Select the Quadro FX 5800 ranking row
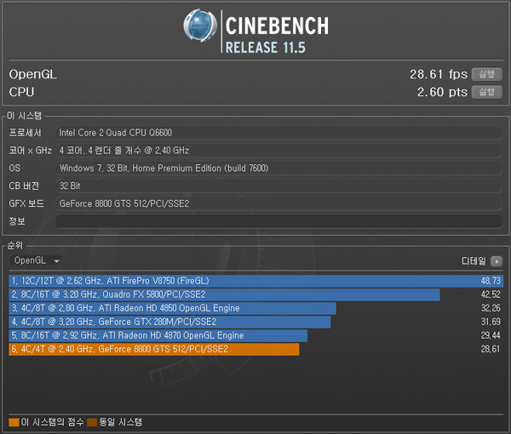This screenshot has height=434, width=511. click(x=255, y=294)
